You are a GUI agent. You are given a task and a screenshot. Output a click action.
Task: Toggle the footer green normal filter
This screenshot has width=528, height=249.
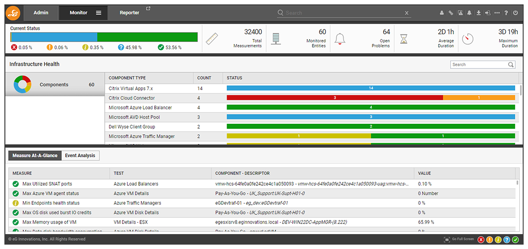coord(515,240)
